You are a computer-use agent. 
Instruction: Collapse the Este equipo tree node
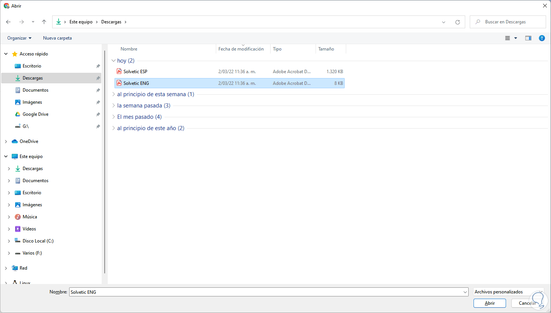(6, 156)
